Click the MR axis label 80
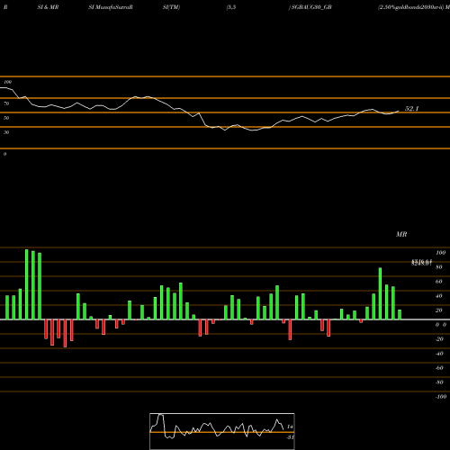Viewport: 450px width, 450px height. 438,267
